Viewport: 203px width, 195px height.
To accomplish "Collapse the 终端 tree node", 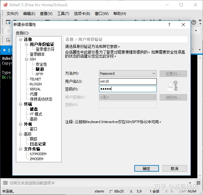I will pyautogui.click(x=20, y=104).
